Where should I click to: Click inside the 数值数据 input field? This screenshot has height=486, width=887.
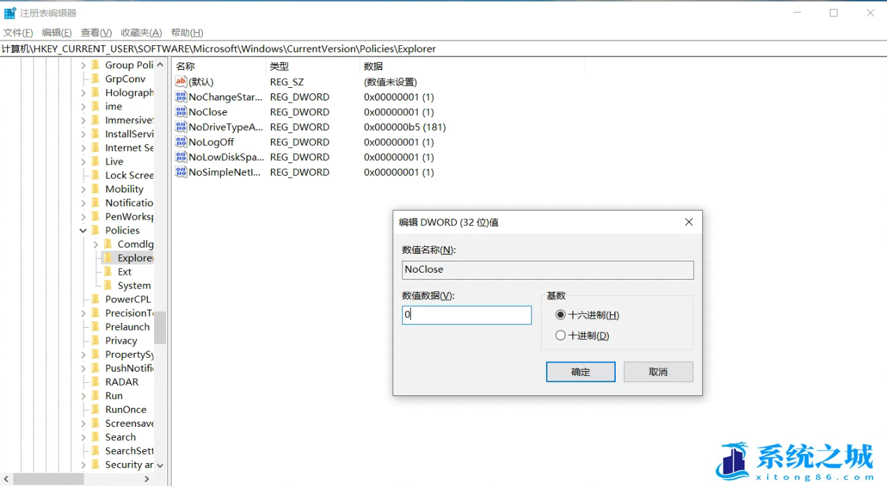tap(466, 314)
